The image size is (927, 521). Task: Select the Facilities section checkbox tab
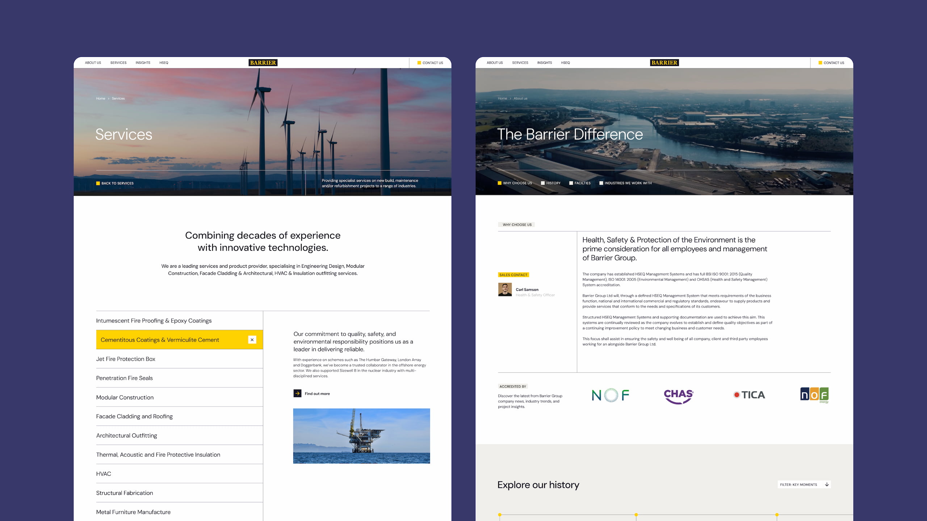pos(580,183)
